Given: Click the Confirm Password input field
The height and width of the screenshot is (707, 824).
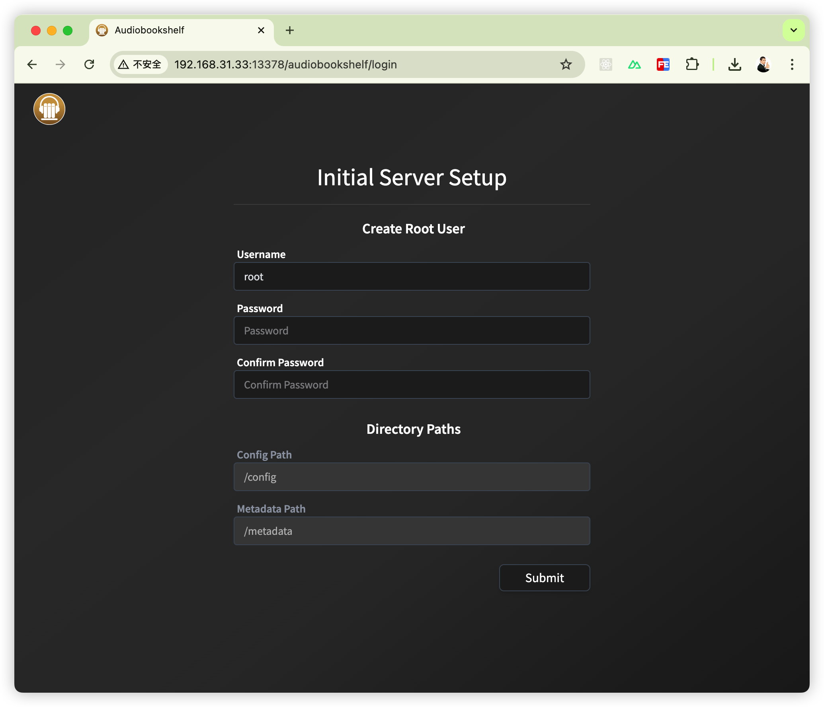Looking at the screenshot, I should (x=412, y=385).
